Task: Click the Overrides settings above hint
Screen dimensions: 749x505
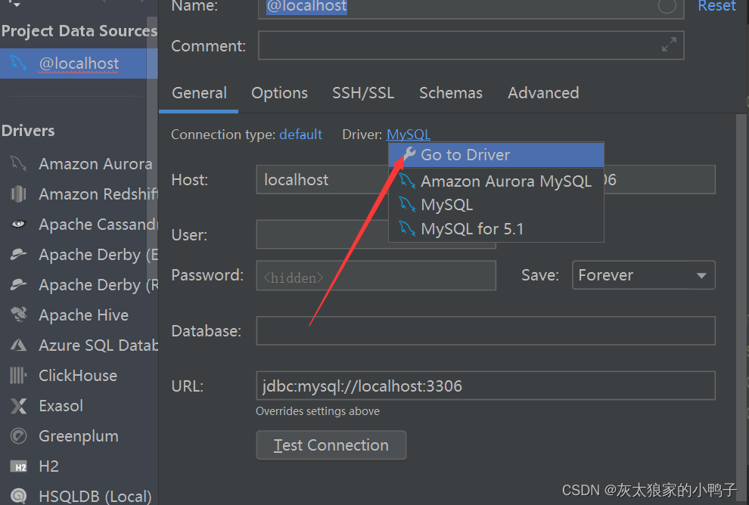Action: [x=318, y=411]
